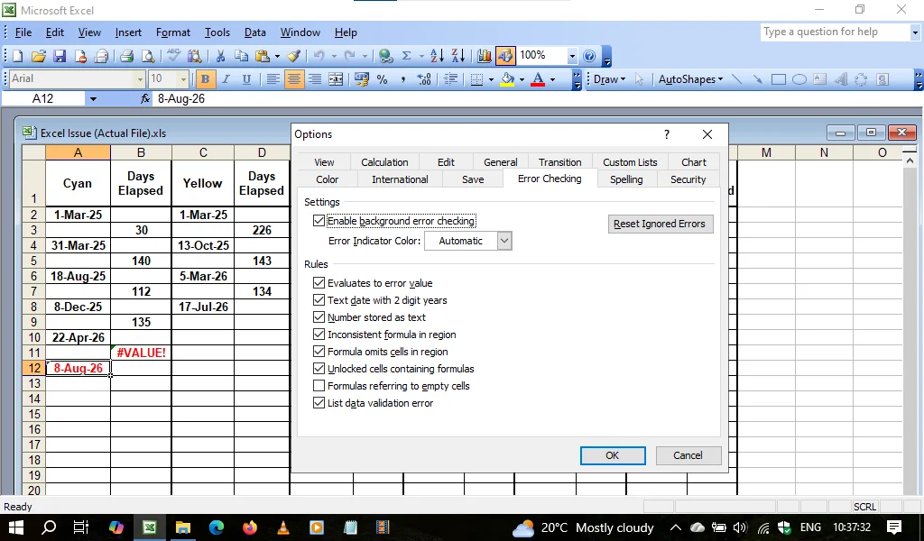Toggle Inconsistent formula in region rule
This screenshot has width=924, height=541.
[x=319, y=335]
